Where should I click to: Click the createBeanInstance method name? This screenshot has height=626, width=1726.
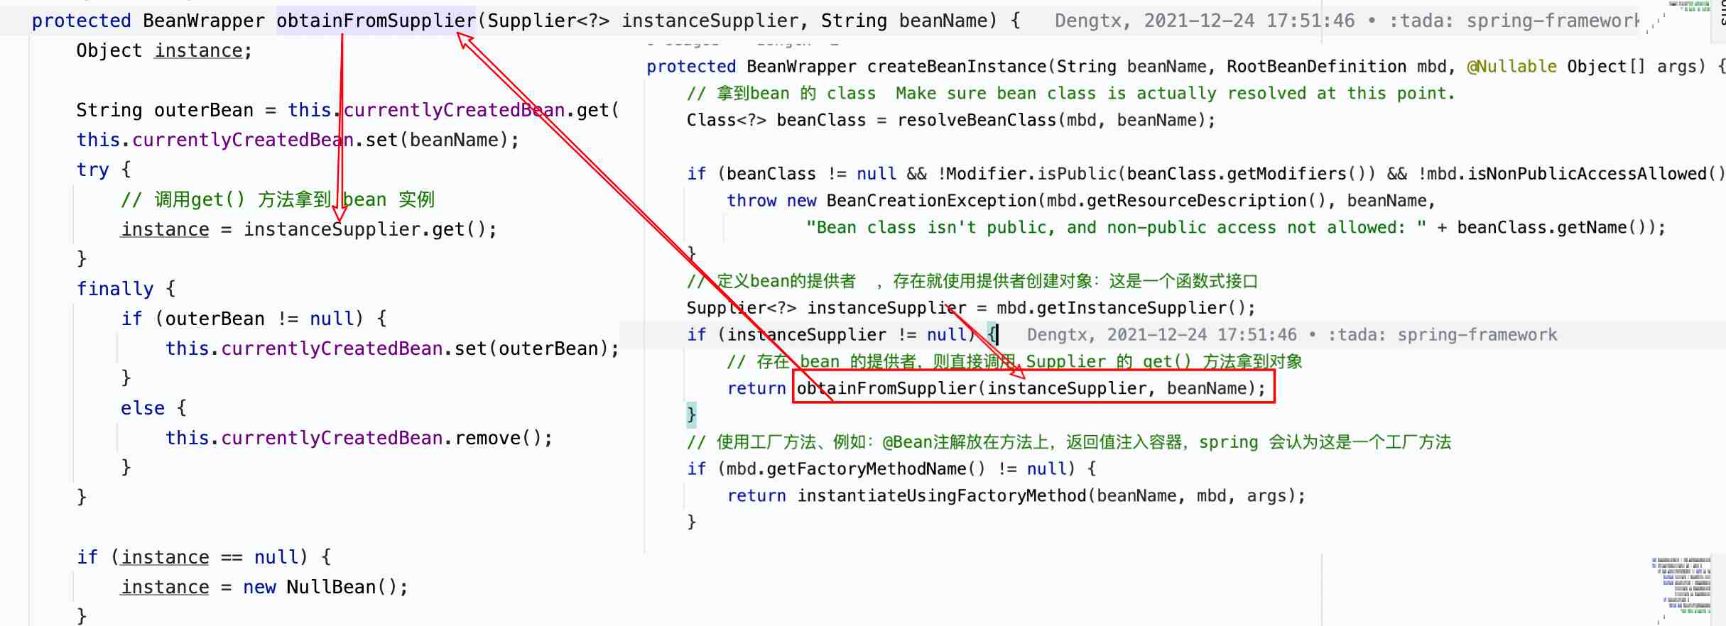coord(957,67)
